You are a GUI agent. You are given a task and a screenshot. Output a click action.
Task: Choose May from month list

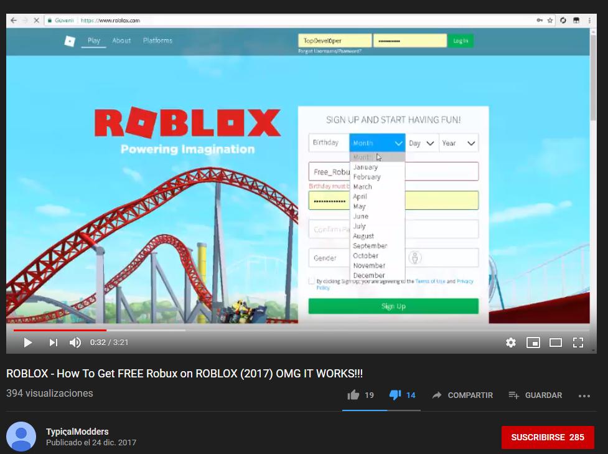pyautogui.click(x=377, y=206)
